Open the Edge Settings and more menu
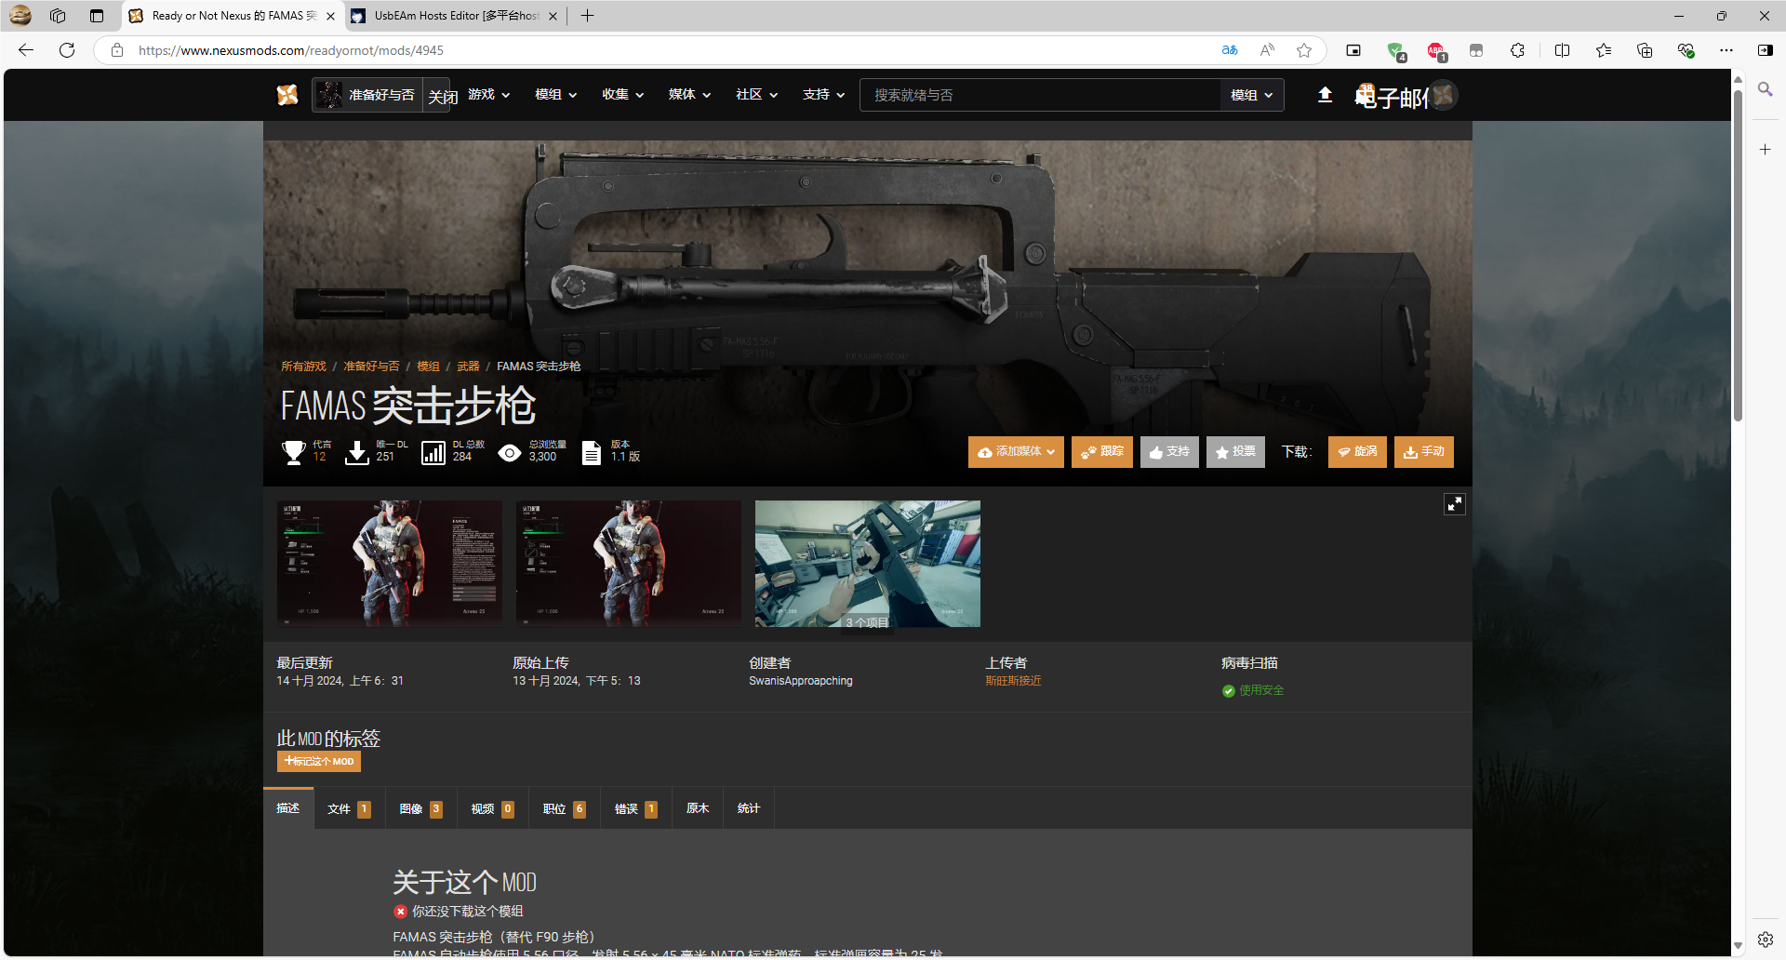This screenshot has height=960, width=1786. 1726,50
